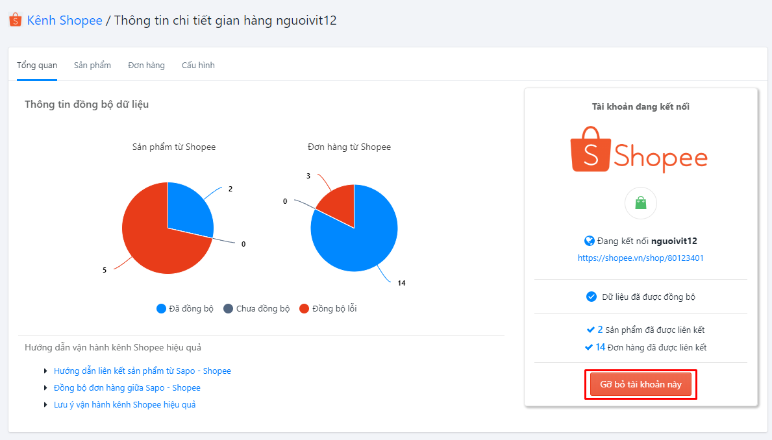Open the Cấu hình tab
The width and height of the screenshot is (772, 440).
tap(198, 66)
